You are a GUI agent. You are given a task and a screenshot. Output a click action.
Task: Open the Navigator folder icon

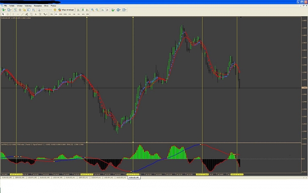click(24, 10)
